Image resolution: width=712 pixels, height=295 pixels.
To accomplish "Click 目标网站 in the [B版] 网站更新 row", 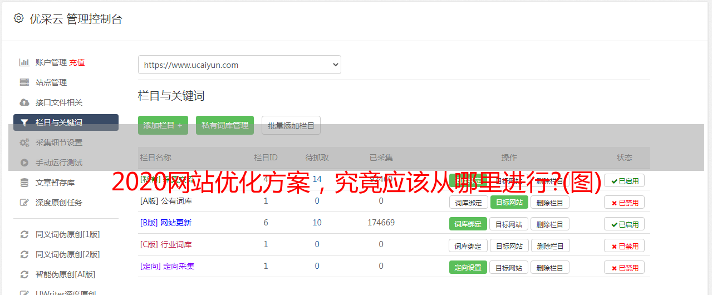I will click(x=509, y=224).
